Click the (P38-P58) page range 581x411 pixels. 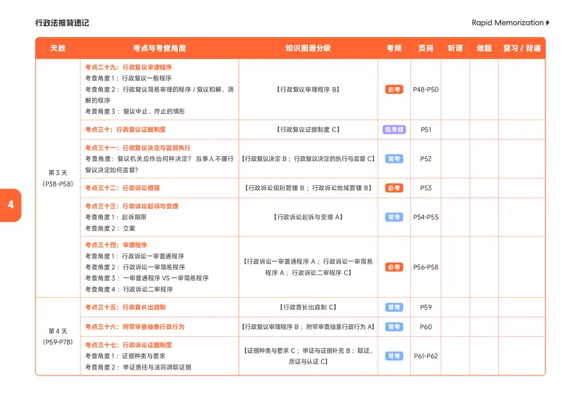tap(58, 184)
